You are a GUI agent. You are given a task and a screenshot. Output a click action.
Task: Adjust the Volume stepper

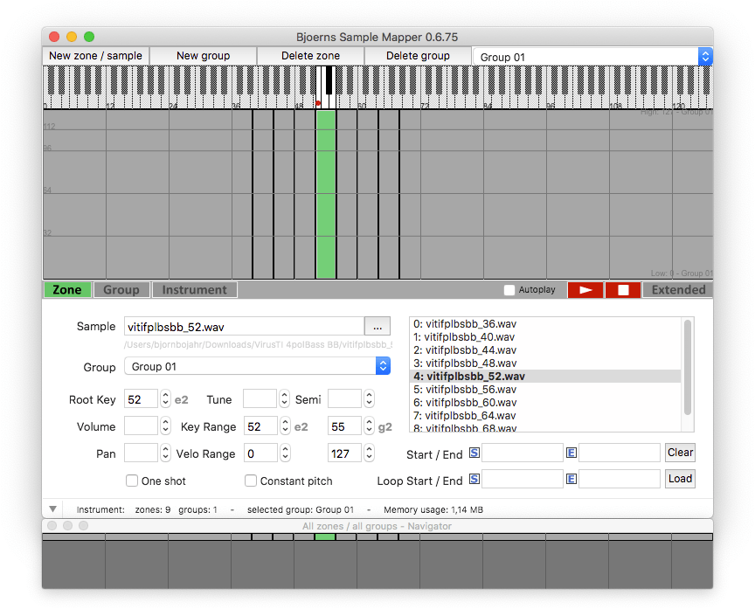click(x=165, y=426)
